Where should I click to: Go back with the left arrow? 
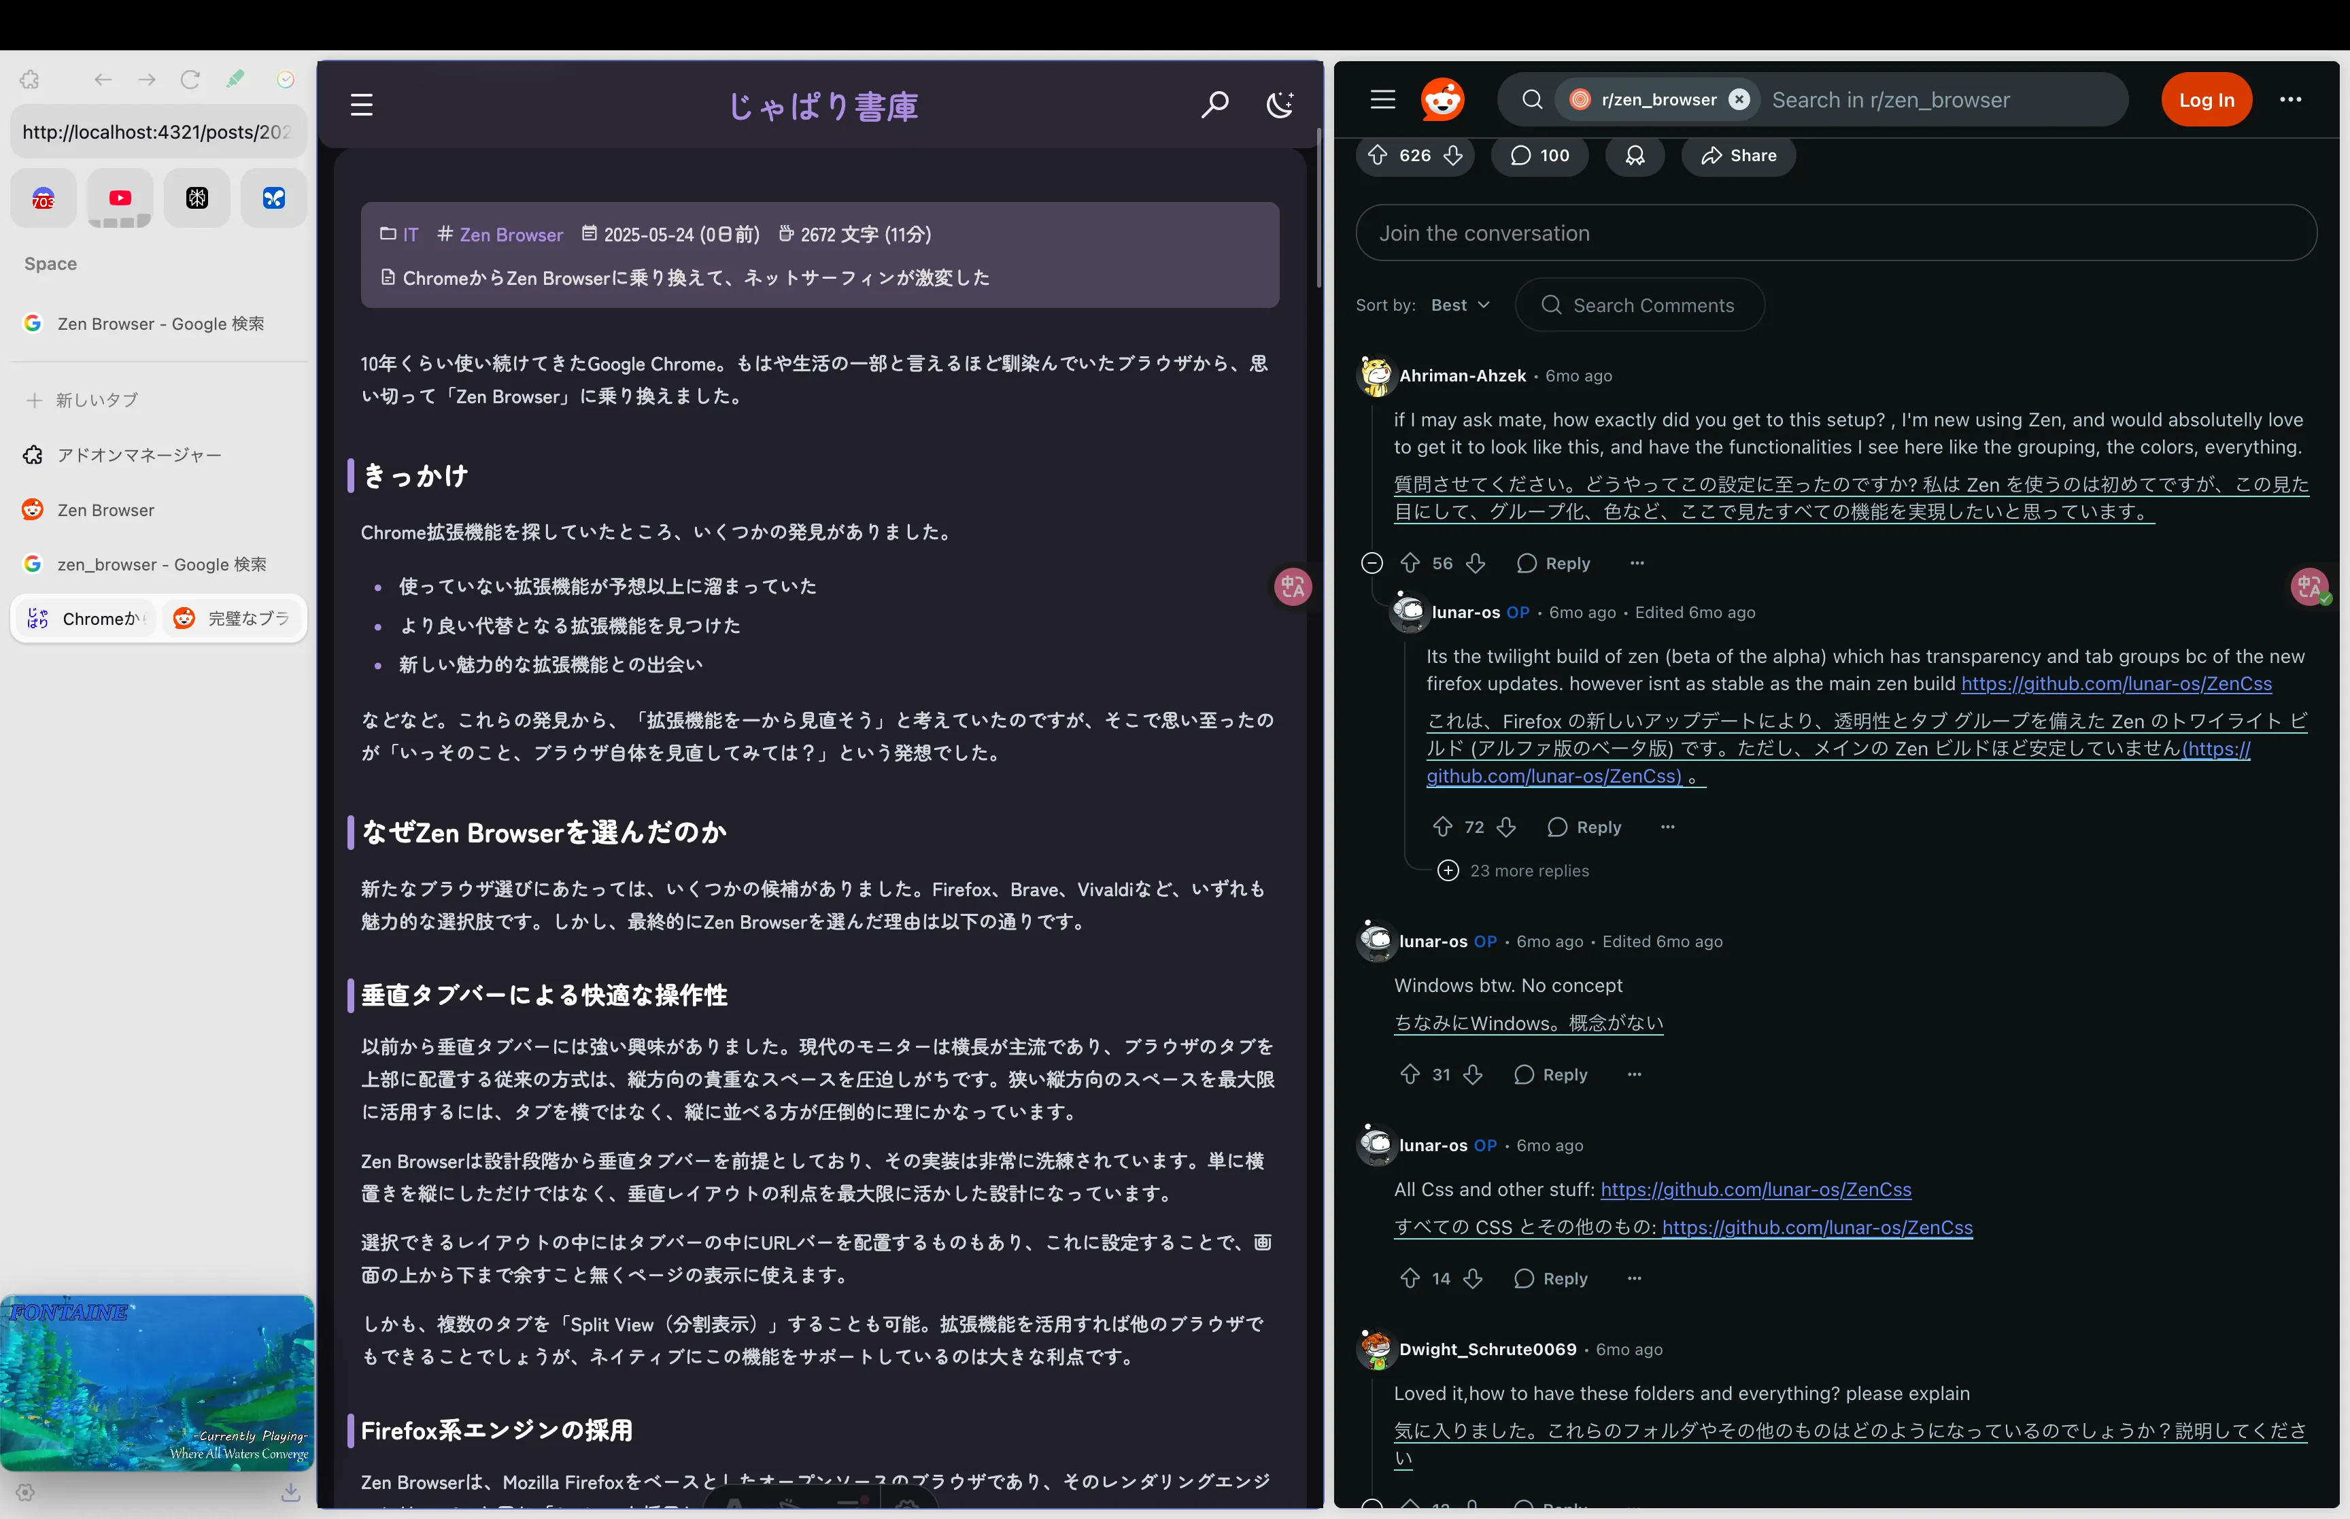[103, 79]
